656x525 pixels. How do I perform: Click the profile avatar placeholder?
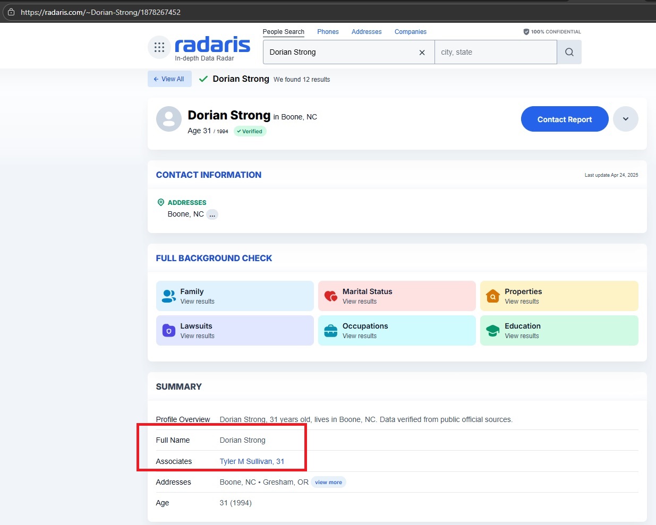[169, 119]
